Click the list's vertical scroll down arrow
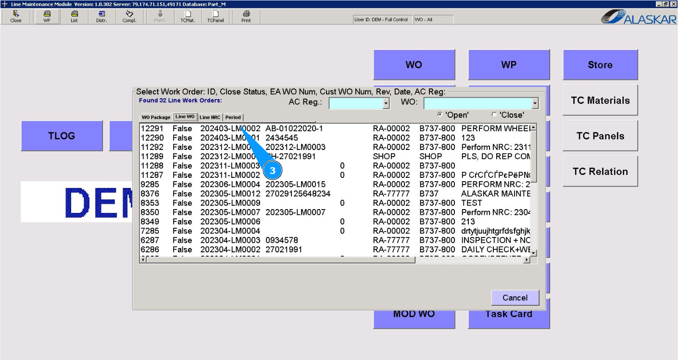678x360 pixels. (x=533, y=253)
